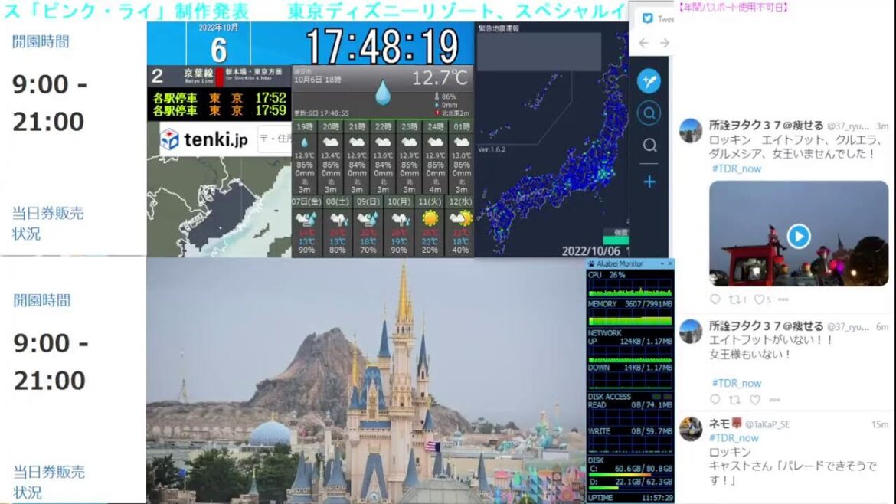Click the C: drive 60.6GB usage bar
This screenshot has width=896, height=504.
click(x=630, y=474)
